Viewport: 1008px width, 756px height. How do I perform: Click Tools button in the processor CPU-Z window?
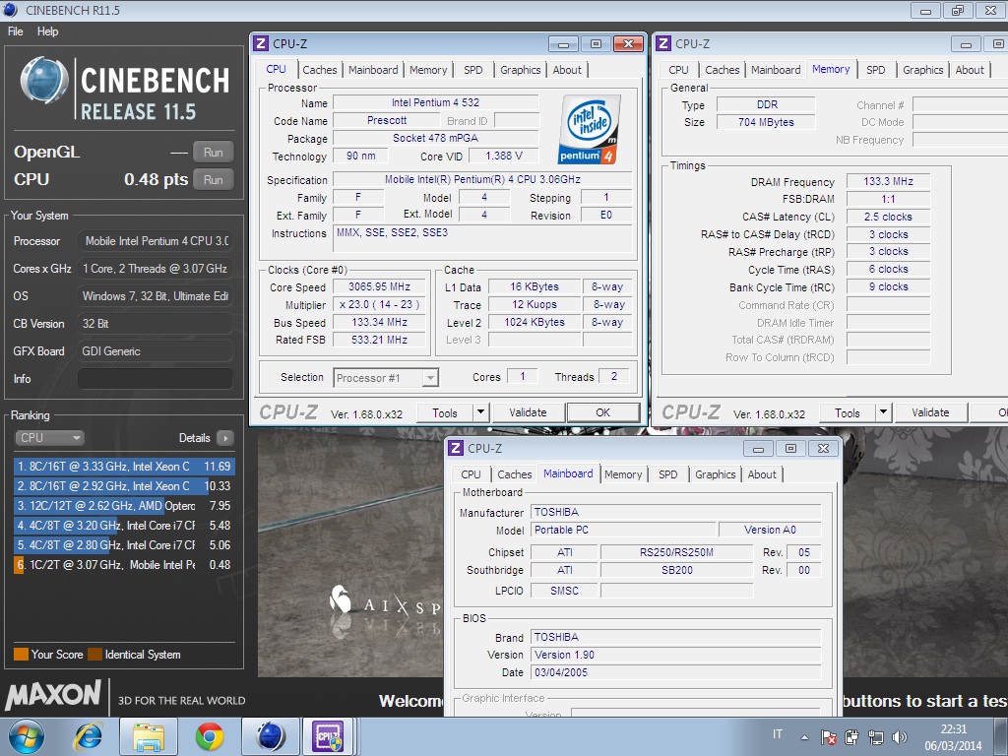coord(445,412)
